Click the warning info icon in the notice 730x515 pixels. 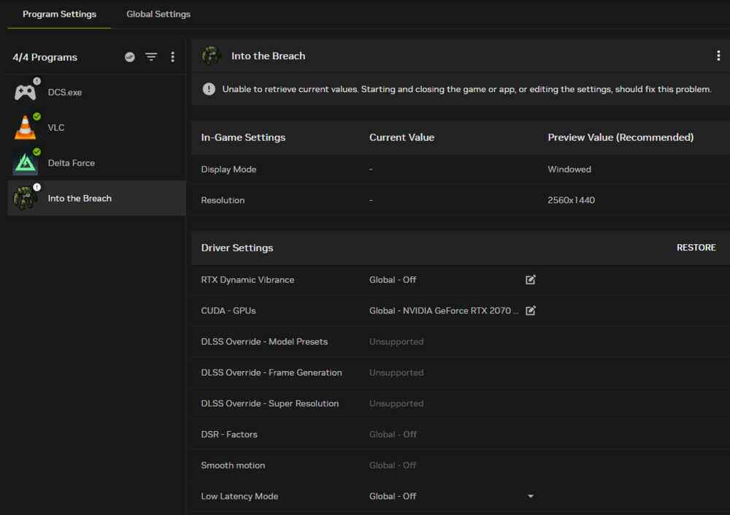(x=209, y=89)
